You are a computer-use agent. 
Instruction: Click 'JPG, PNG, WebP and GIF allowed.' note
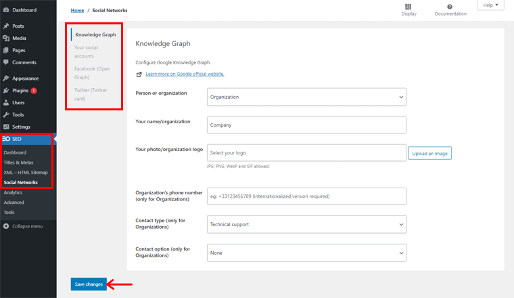238,167
